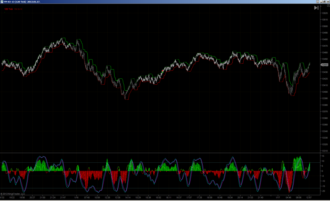Image resolution: width=330 pixels, height=201 pixels.
Task: Click the link-windows L button in title bar
Action: (x=317, y=2)
